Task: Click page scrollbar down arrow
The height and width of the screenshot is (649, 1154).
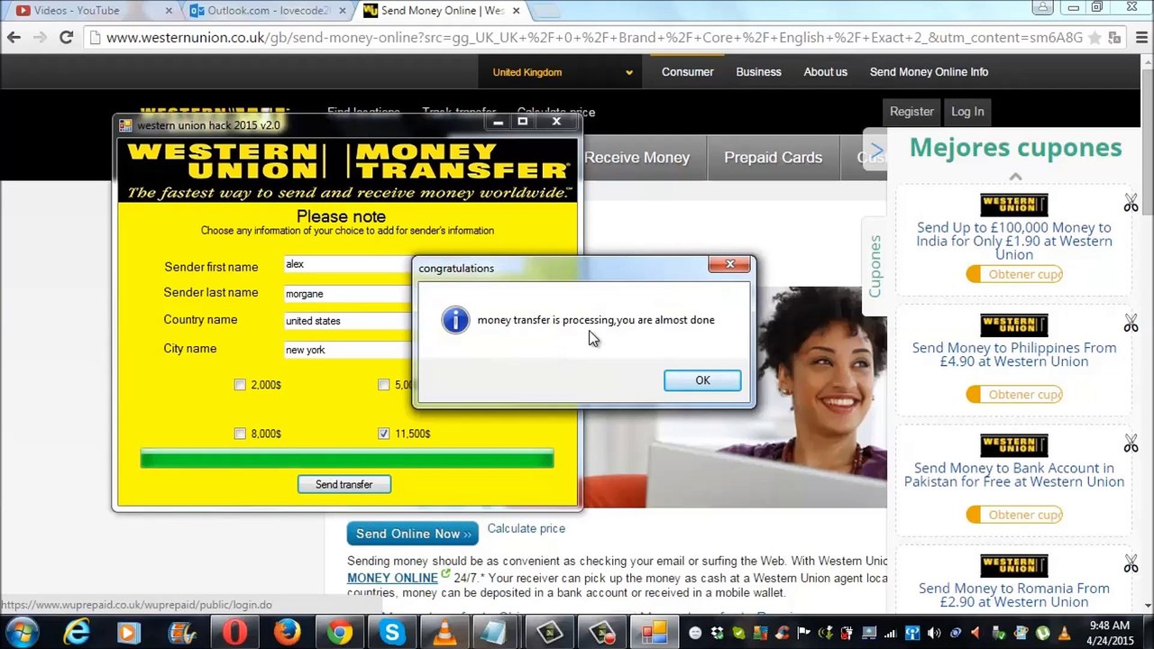Action: [1147, 606]
